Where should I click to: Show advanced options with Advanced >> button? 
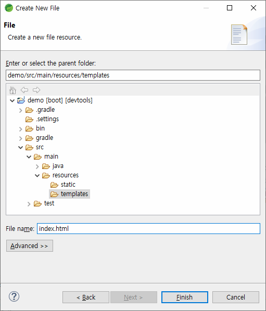30,246
